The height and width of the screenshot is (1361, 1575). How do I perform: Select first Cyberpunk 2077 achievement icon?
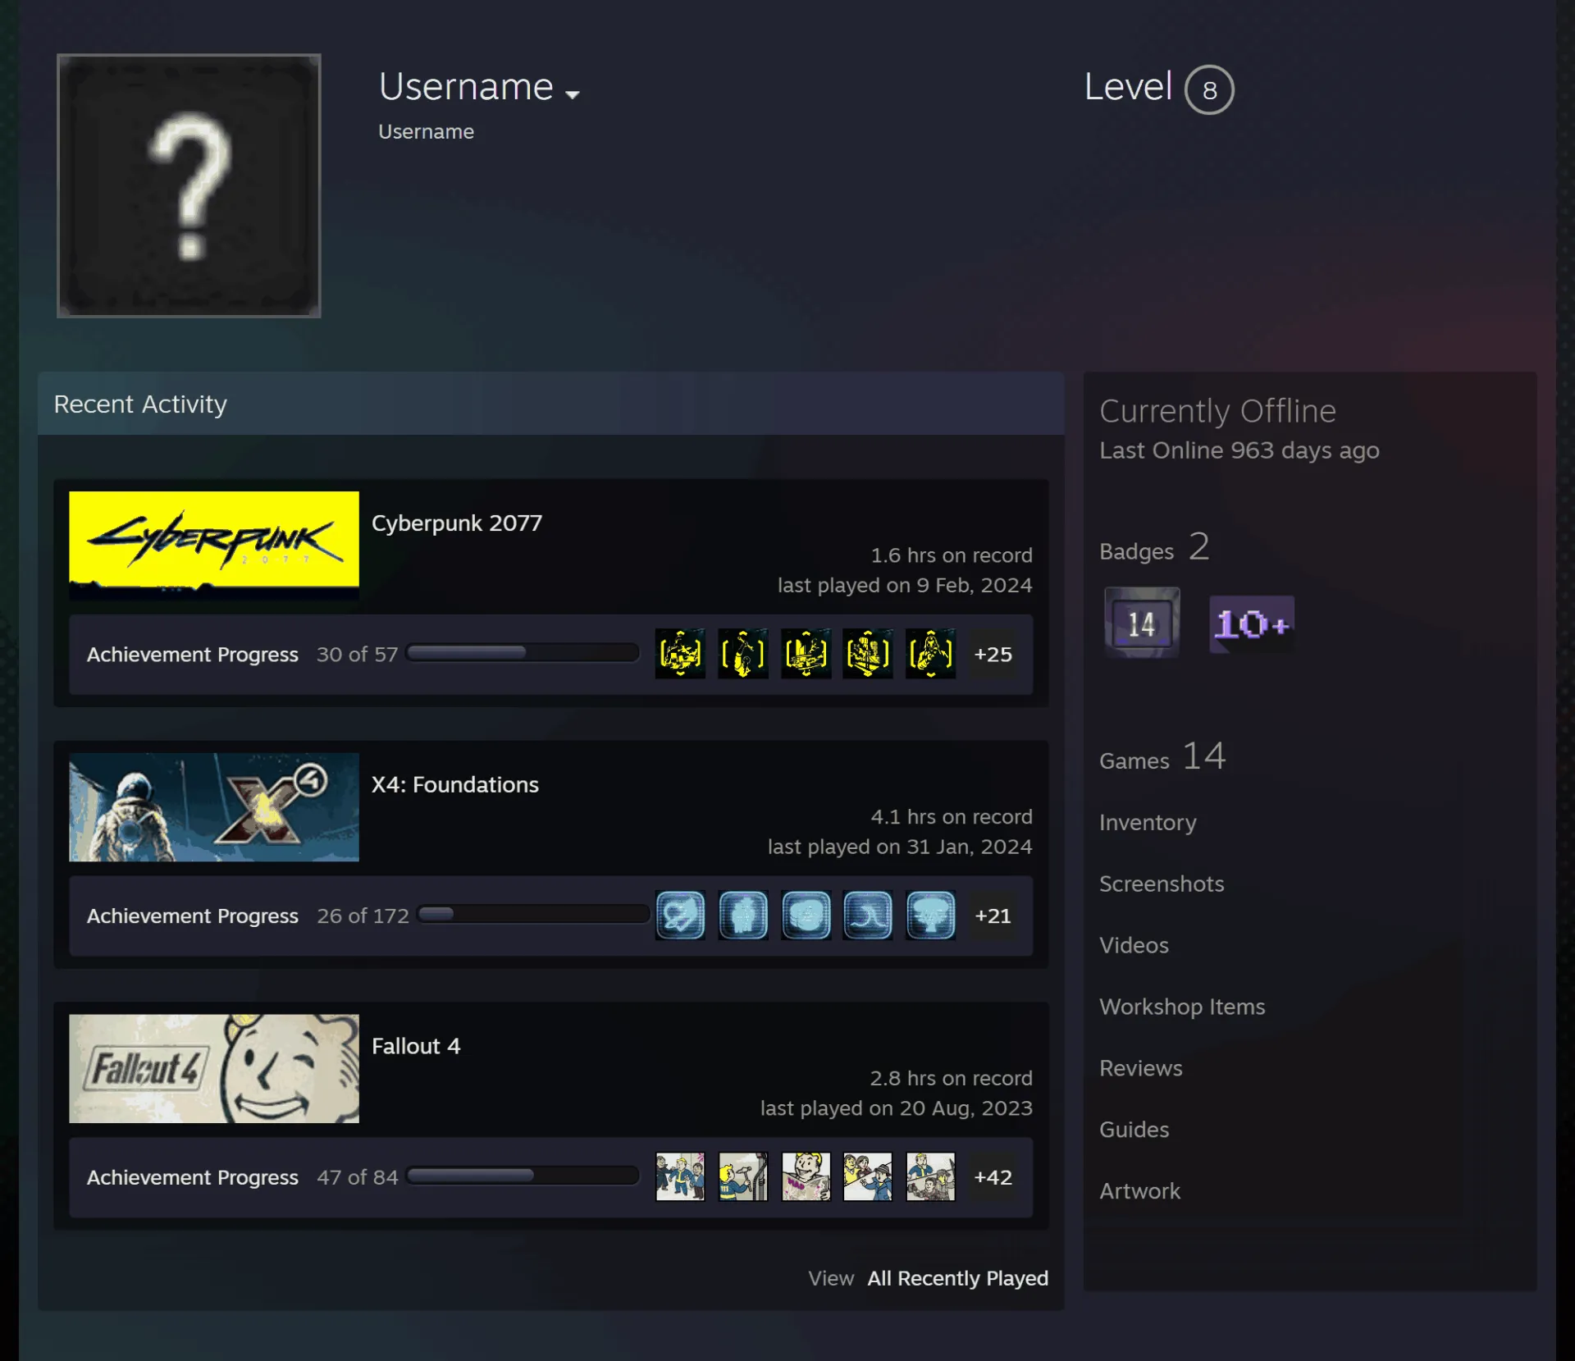680,654
